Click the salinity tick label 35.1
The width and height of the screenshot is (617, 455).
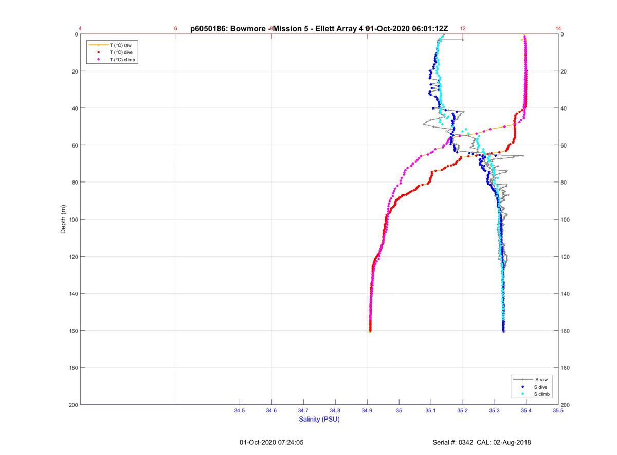click(431, 411)
